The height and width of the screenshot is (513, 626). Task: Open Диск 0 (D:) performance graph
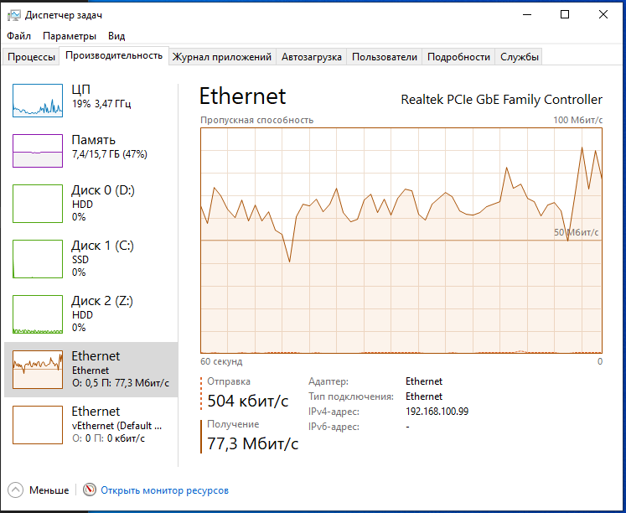(38, 204)
